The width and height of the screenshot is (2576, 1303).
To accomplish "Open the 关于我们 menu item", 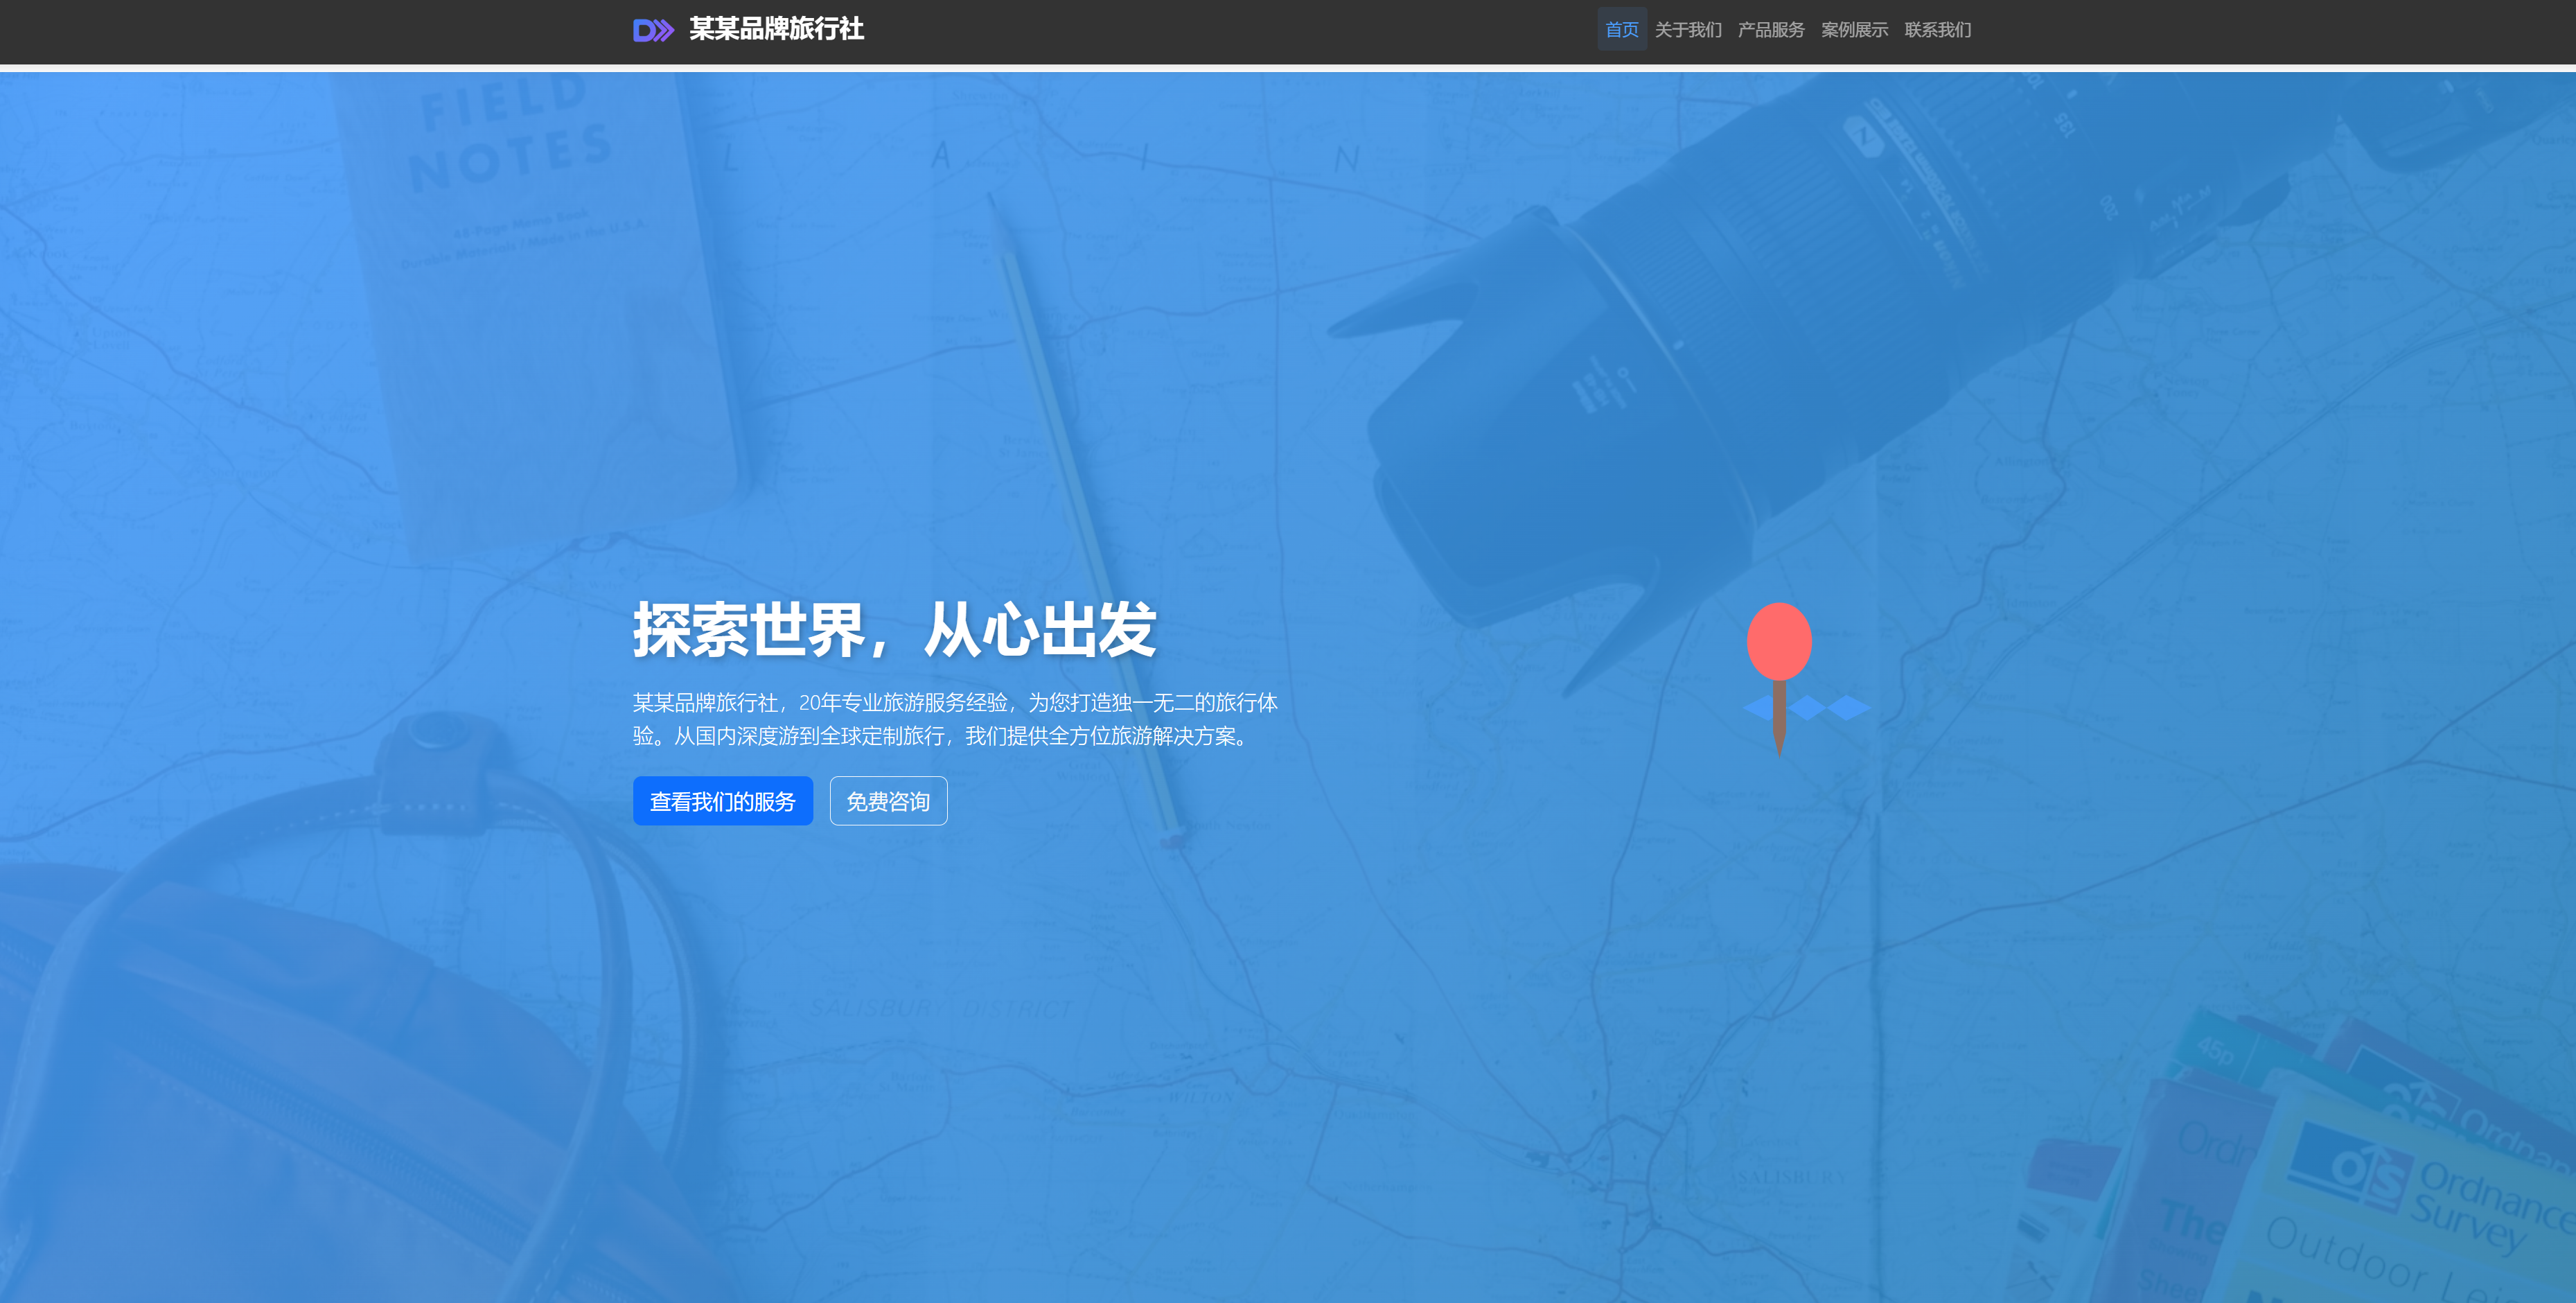I will pos(1688,30).
